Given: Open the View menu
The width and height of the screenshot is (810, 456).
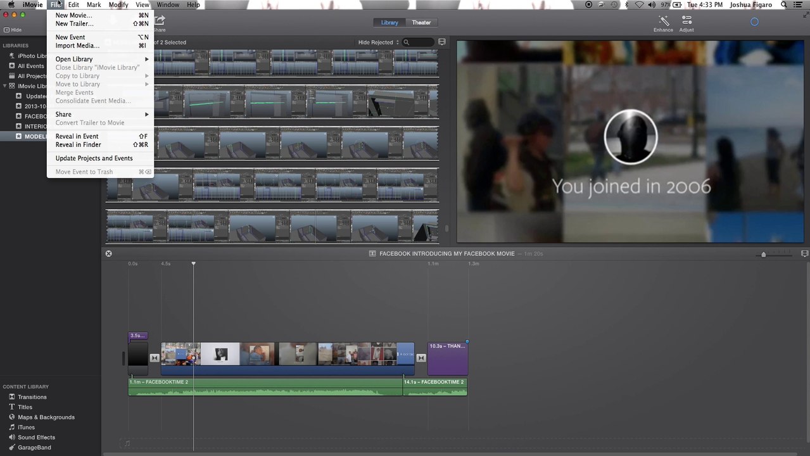Looking at the screenshot, I should pyautogui.click(x=142, y=4).
